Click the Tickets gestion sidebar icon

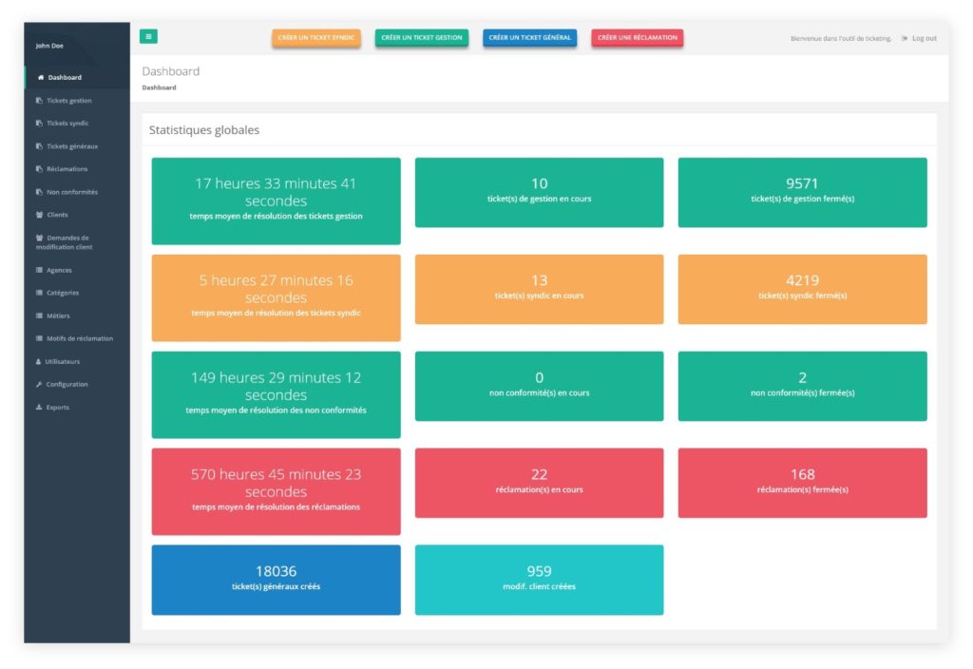point(39,101)
